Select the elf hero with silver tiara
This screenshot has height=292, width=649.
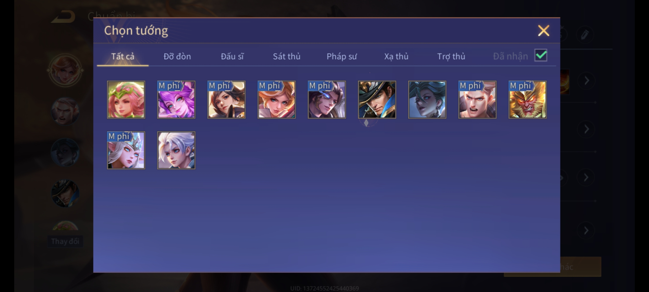(x=126, y=150)
